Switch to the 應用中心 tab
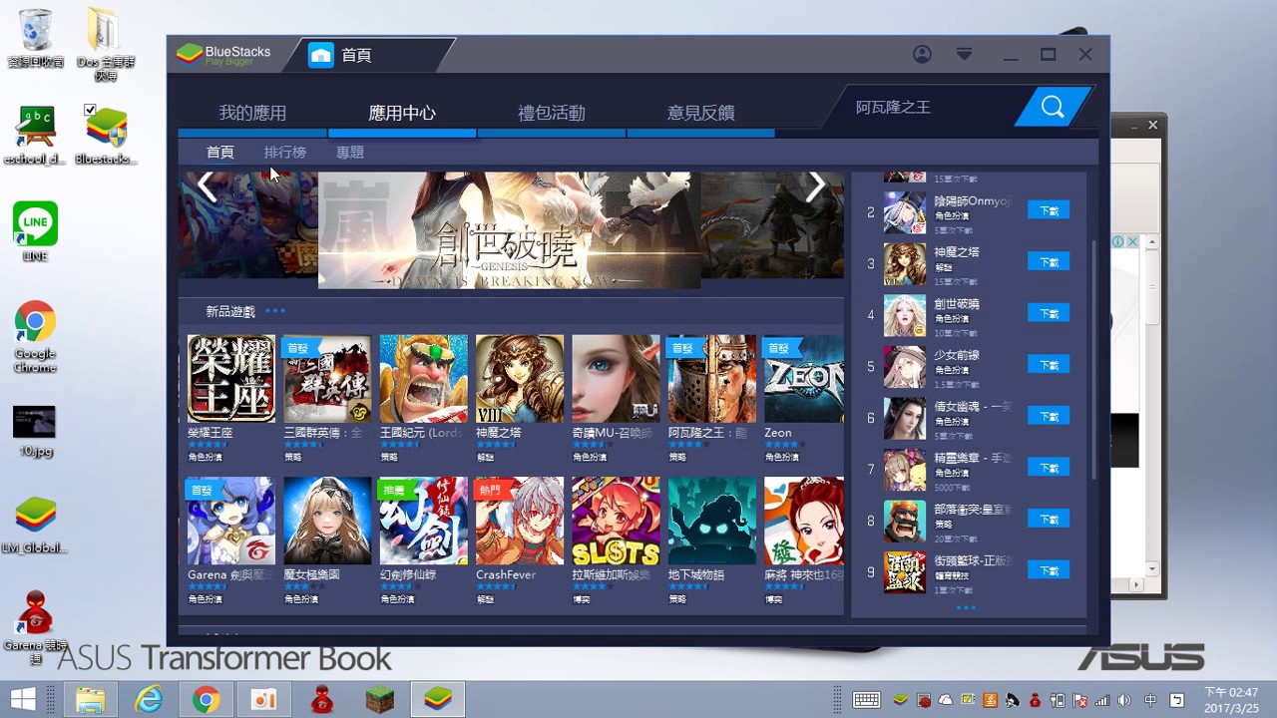The width and height of the screenshot is (1277, 718). (x=402, y=113)
